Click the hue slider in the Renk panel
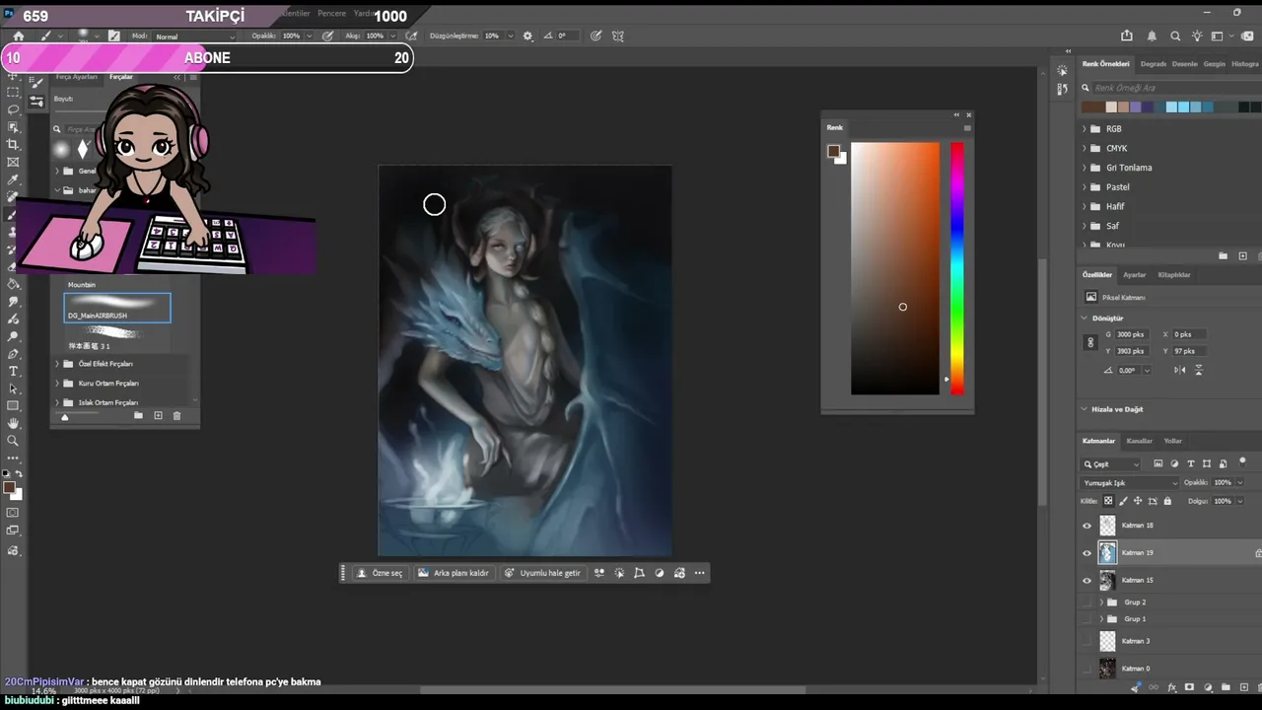This screenshot has height=710, width=1262. pyautogui.click(x=956, y=268)
